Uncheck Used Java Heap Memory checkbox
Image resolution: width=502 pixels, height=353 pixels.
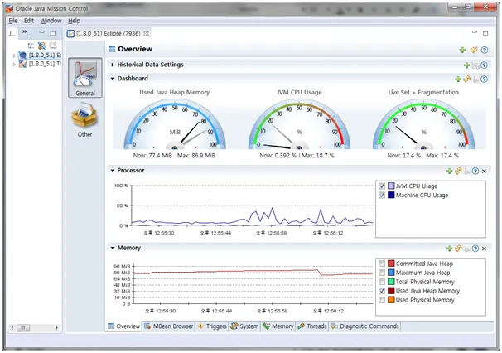[382, 291]
